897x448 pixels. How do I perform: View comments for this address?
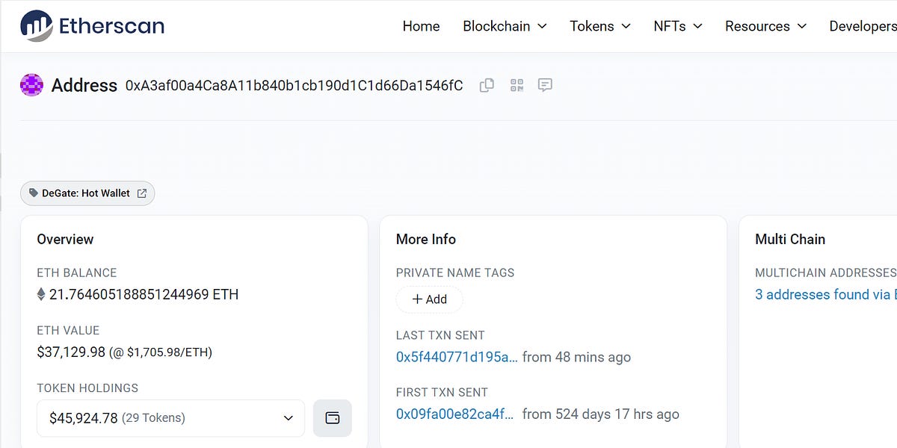click(545, 85)
